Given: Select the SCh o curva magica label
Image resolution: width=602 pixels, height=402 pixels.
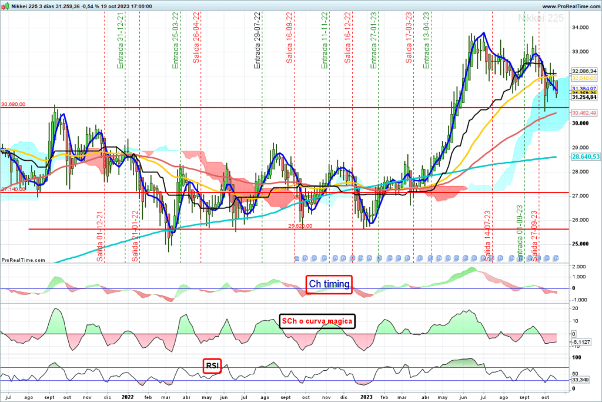Looking at the screenshot, I should tap(317, 321).
